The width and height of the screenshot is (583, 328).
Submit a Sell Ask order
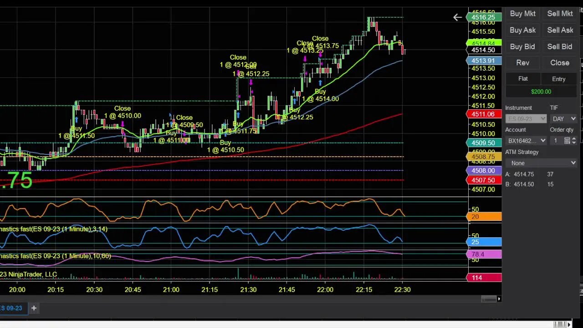(x=560, y=30)
